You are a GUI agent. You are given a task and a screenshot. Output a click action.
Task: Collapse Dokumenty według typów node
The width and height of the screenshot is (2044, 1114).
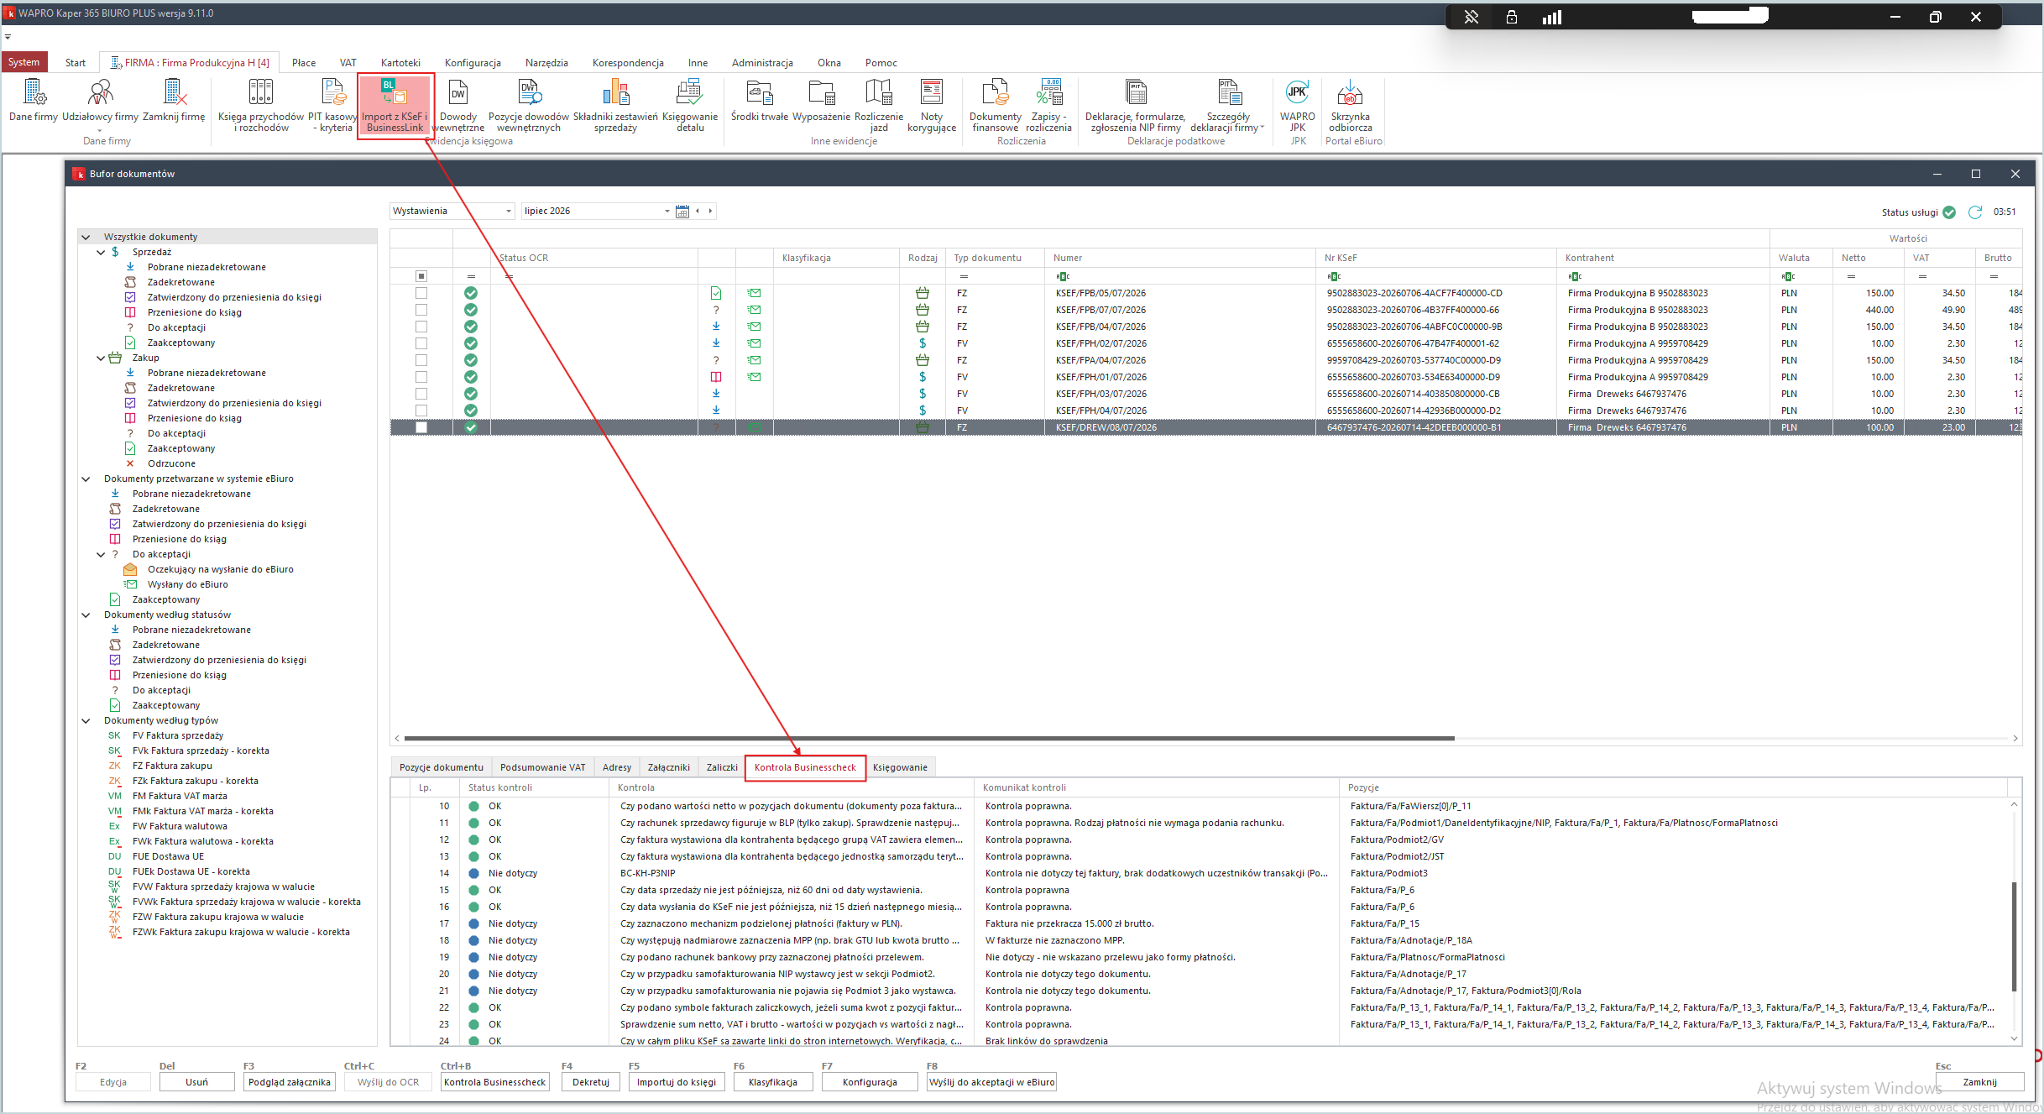pyautogui.click(x=86, y=721)
